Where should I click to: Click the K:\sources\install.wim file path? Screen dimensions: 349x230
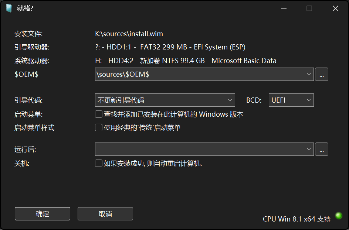129,34
